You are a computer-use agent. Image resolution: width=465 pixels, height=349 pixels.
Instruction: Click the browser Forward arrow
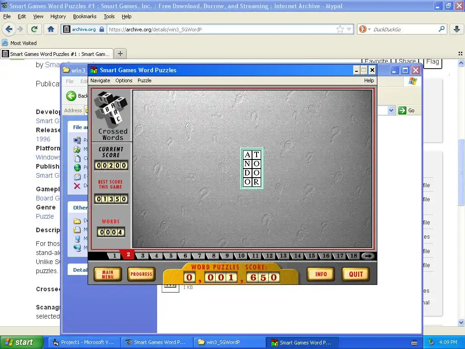point(20,29)
